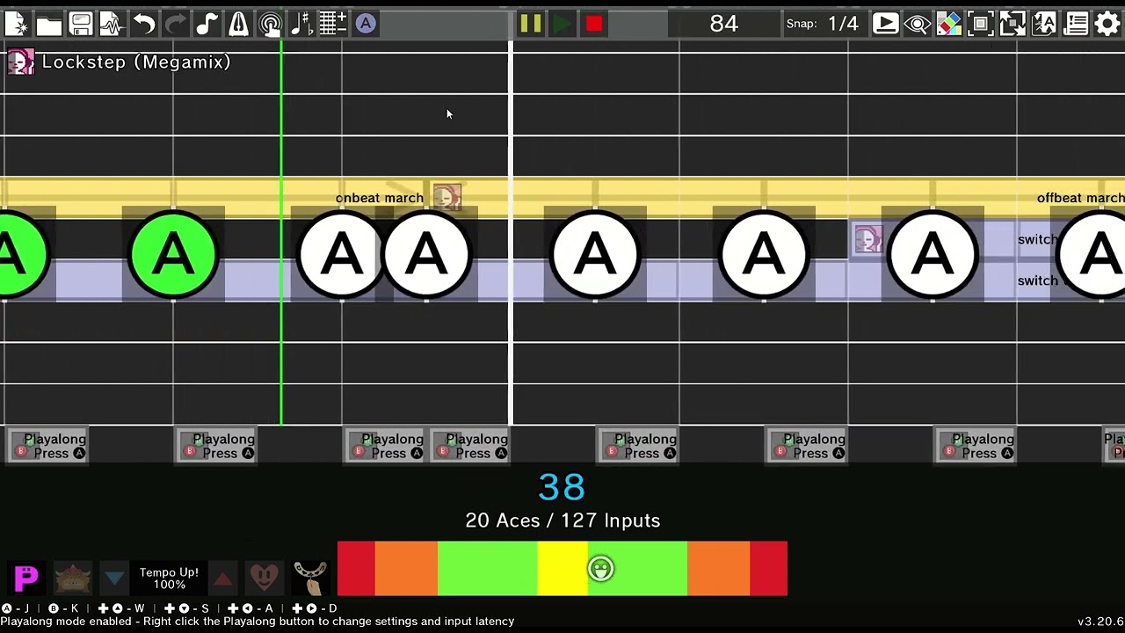The width and height of the screenshot is (1125, 633).
Task: Toggle Playalong mode with the A button
Action: (366, 24)
